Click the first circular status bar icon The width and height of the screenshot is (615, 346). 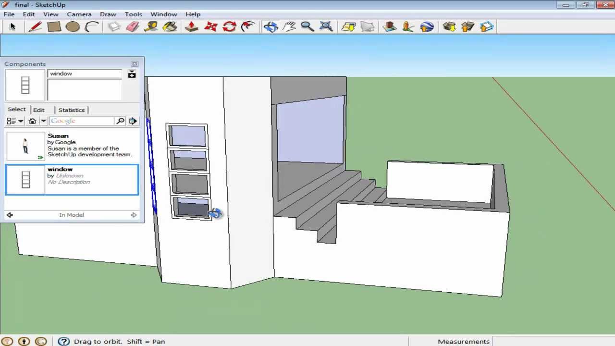(7, 341)
